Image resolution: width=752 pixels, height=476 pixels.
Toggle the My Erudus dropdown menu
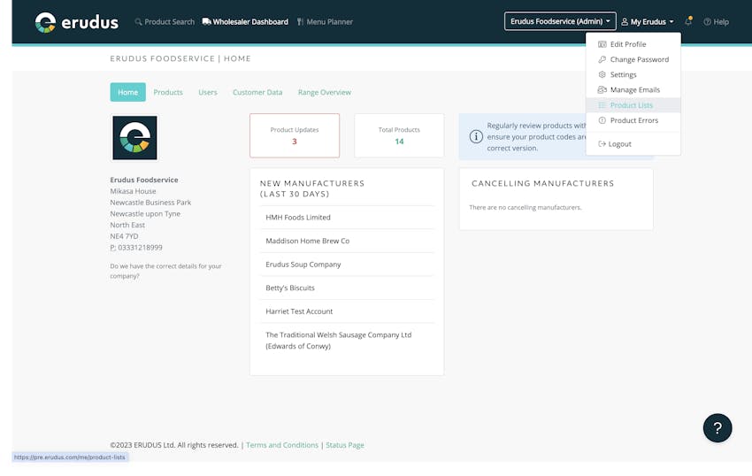648,21
